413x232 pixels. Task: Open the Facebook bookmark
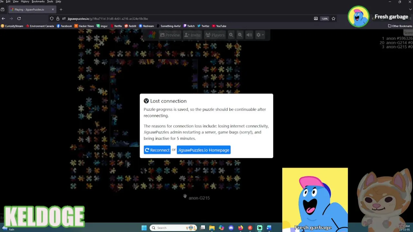pos(64,26)
